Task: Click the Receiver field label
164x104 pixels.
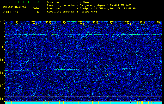Action: [53, 8]
